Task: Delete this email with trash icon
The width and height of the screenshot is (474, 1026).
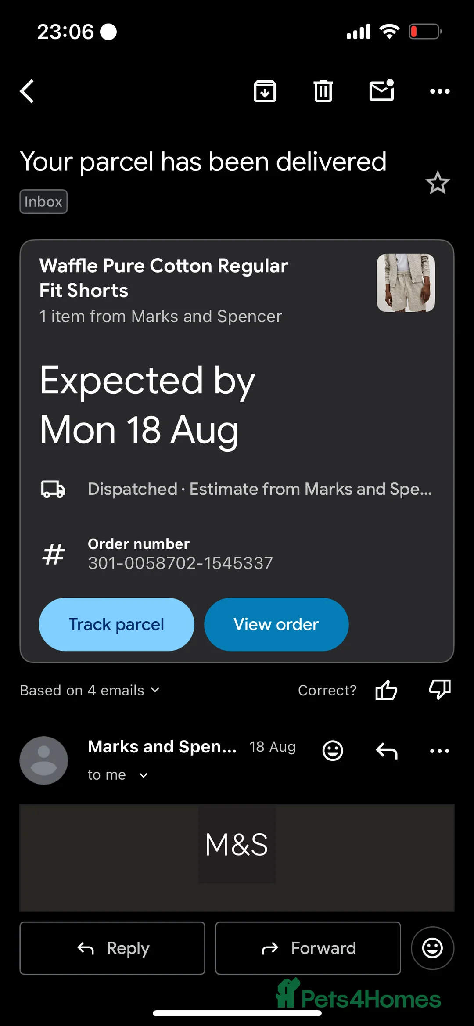Action: click(x=323, y=91)
